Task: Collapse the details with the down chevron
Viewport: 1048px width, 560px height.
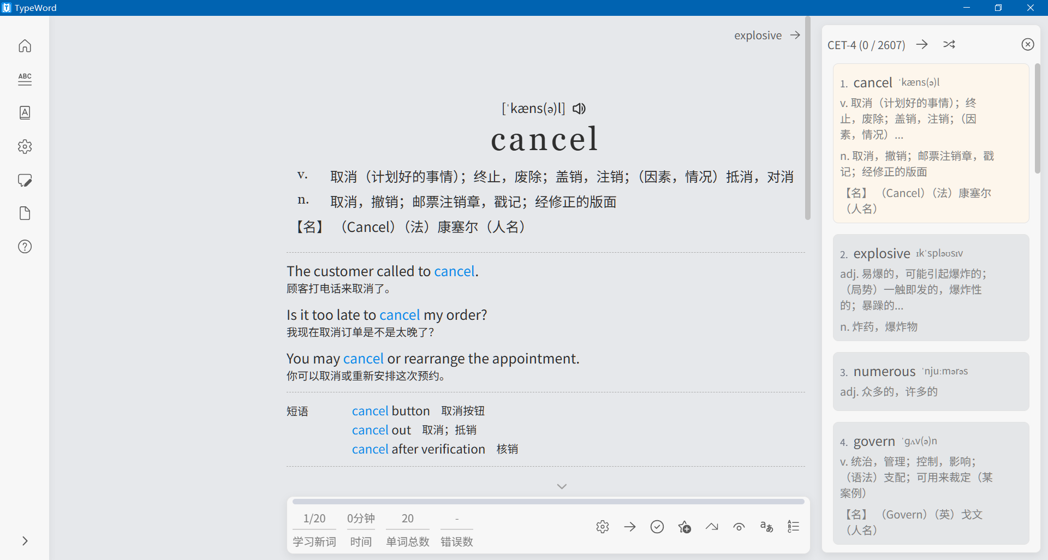Action: point(562,486)
